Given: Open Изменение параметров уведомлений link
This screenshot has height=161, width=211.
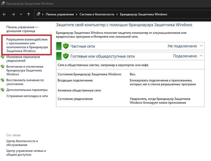Looking at the screenshot, I should coord(23,59).
